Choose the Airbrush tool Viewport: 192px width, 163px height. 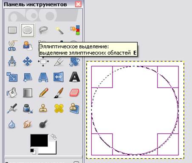click(12, 108)
